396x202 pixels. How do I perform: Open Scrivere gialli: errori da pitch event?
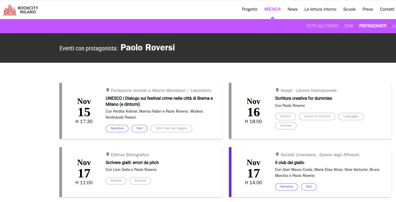(x=132, y=163)
